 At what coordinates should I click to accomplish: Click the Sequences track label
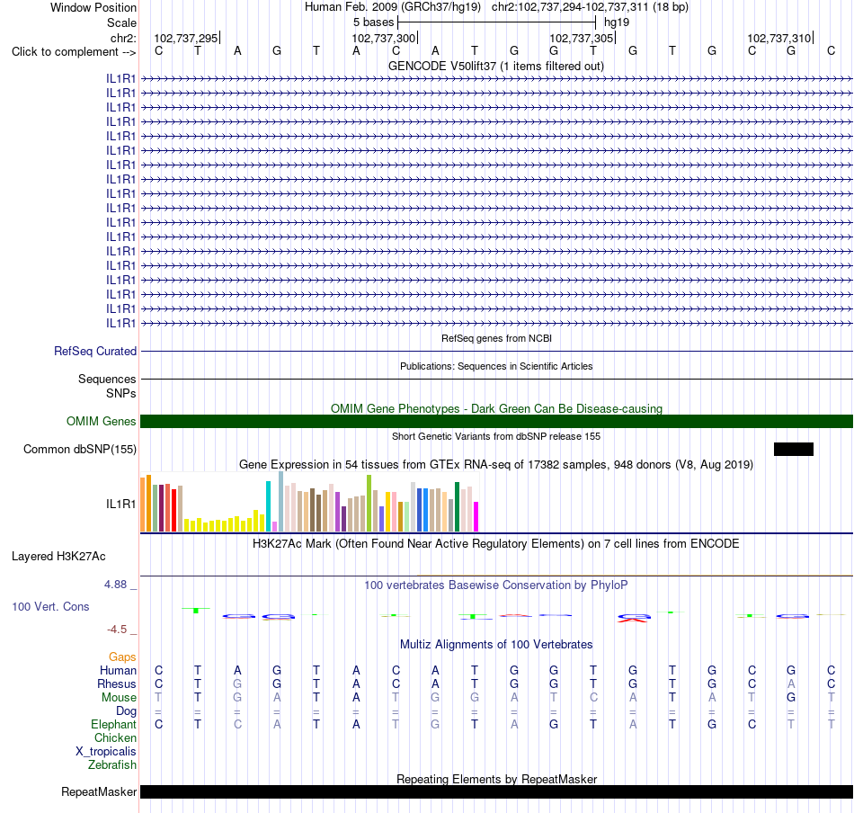(x=107, y=379)
